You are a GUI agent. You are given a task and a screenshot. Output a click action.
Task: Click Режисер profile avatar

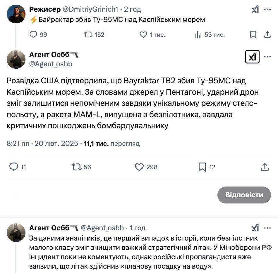coord(16,14)
